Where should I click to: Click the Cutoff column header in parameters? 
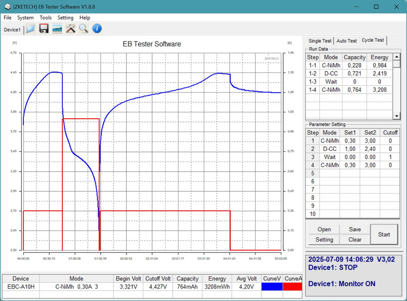[x=390, y=132]
